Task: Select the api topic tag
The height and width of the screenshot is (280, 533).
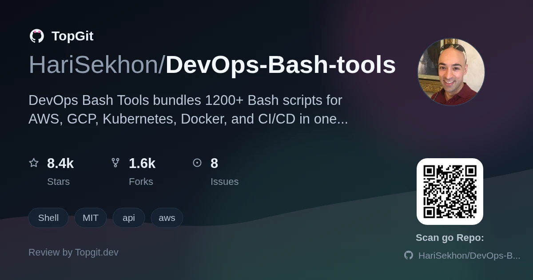Action: click(x=129, y=218)
